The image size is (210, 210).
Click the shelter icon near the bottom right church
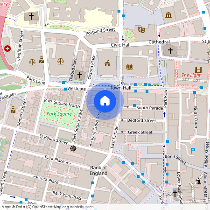click(x=168, y=196)
